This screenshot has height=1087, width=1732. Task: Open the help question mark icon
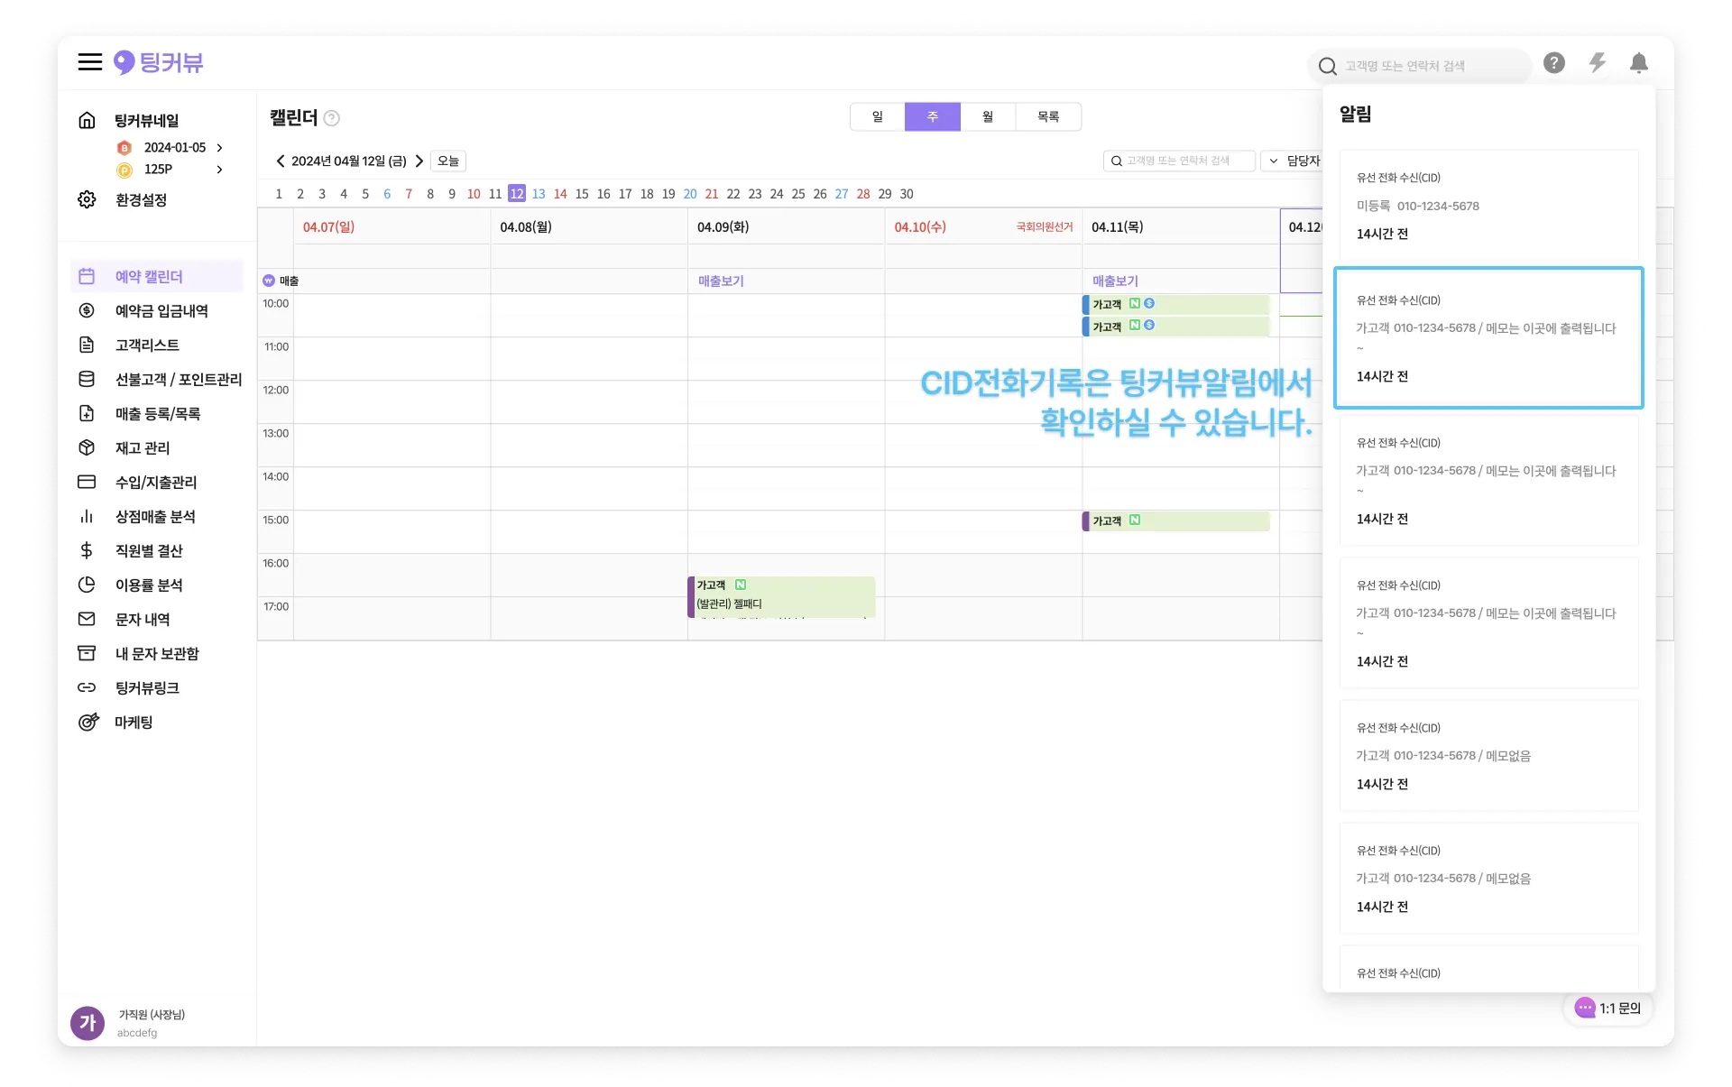point(1553,63)
